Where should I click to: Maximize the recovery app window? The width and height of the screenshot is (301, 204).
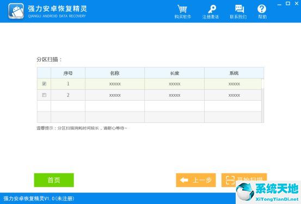[288, 3]
